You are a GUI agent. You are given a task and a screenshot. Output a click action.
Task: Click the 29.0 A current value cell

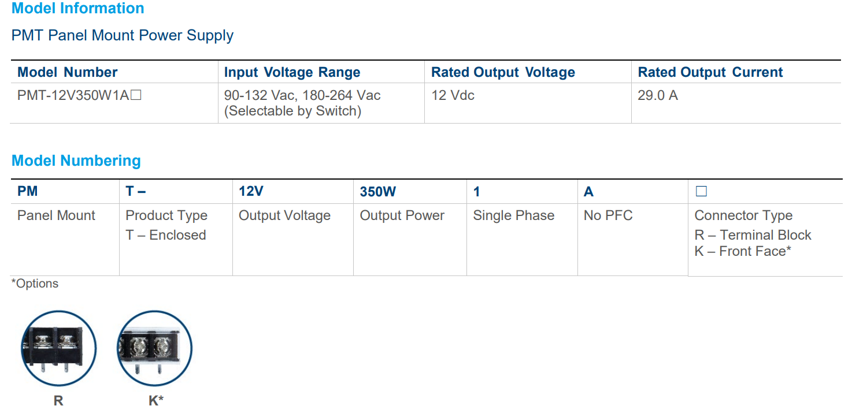click(x=658, y=95)
